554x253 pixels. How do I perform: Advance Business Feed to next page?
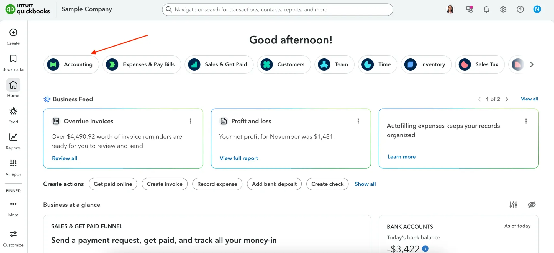click(507, 99)
